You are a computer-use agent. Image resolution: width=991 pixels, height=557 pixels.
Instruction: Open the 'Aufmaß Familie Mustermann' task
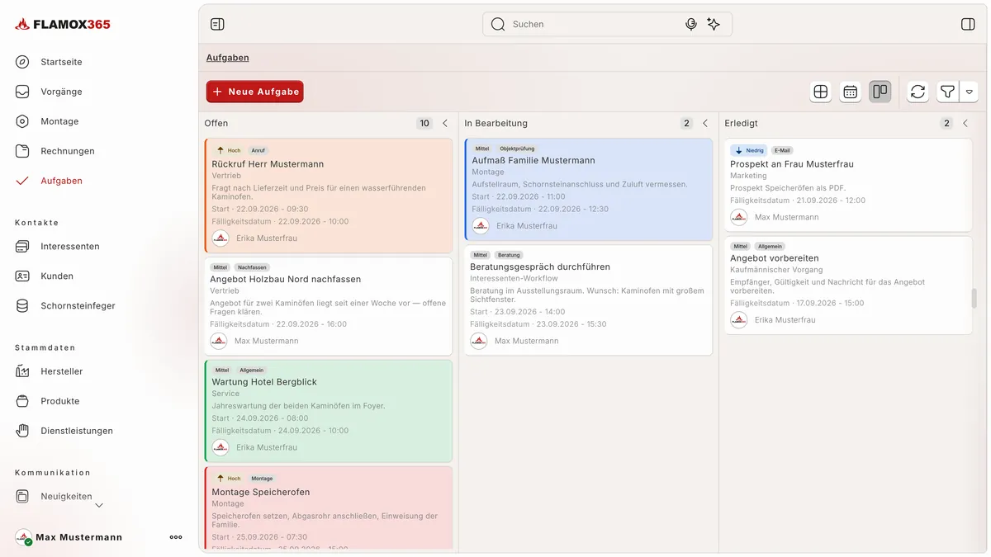(589, 190)
